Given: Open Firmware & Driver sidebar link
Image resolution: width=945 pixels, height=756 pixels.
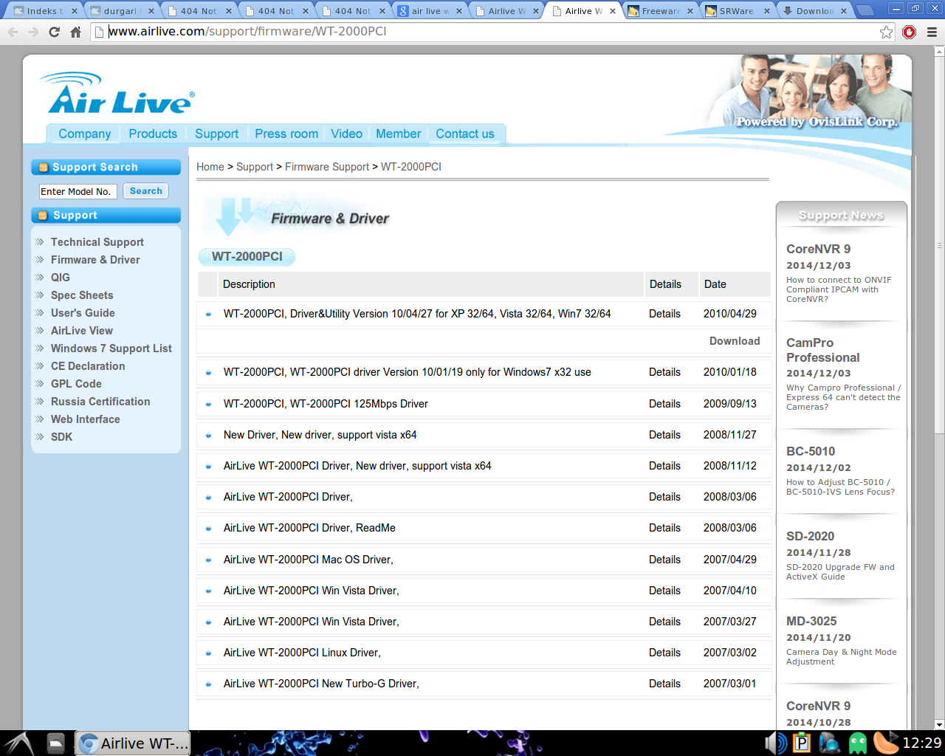Looking at the screenshot, I should click(x=95, y=260).
